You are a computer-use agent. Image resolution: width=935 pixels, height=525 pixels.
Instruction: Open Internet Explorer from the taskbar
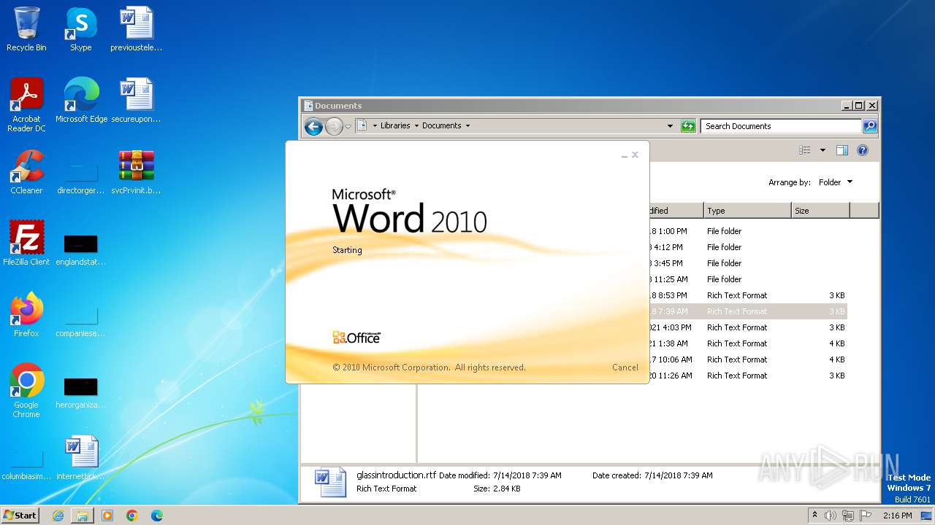point(58,516)
